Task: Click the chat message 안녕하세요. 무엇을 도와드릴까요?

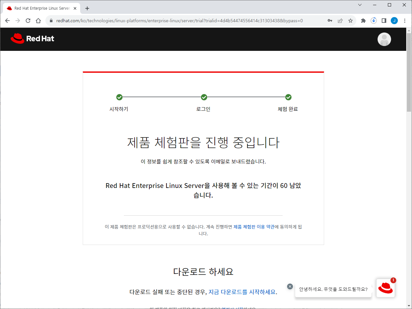Action: tap(333, 289)
